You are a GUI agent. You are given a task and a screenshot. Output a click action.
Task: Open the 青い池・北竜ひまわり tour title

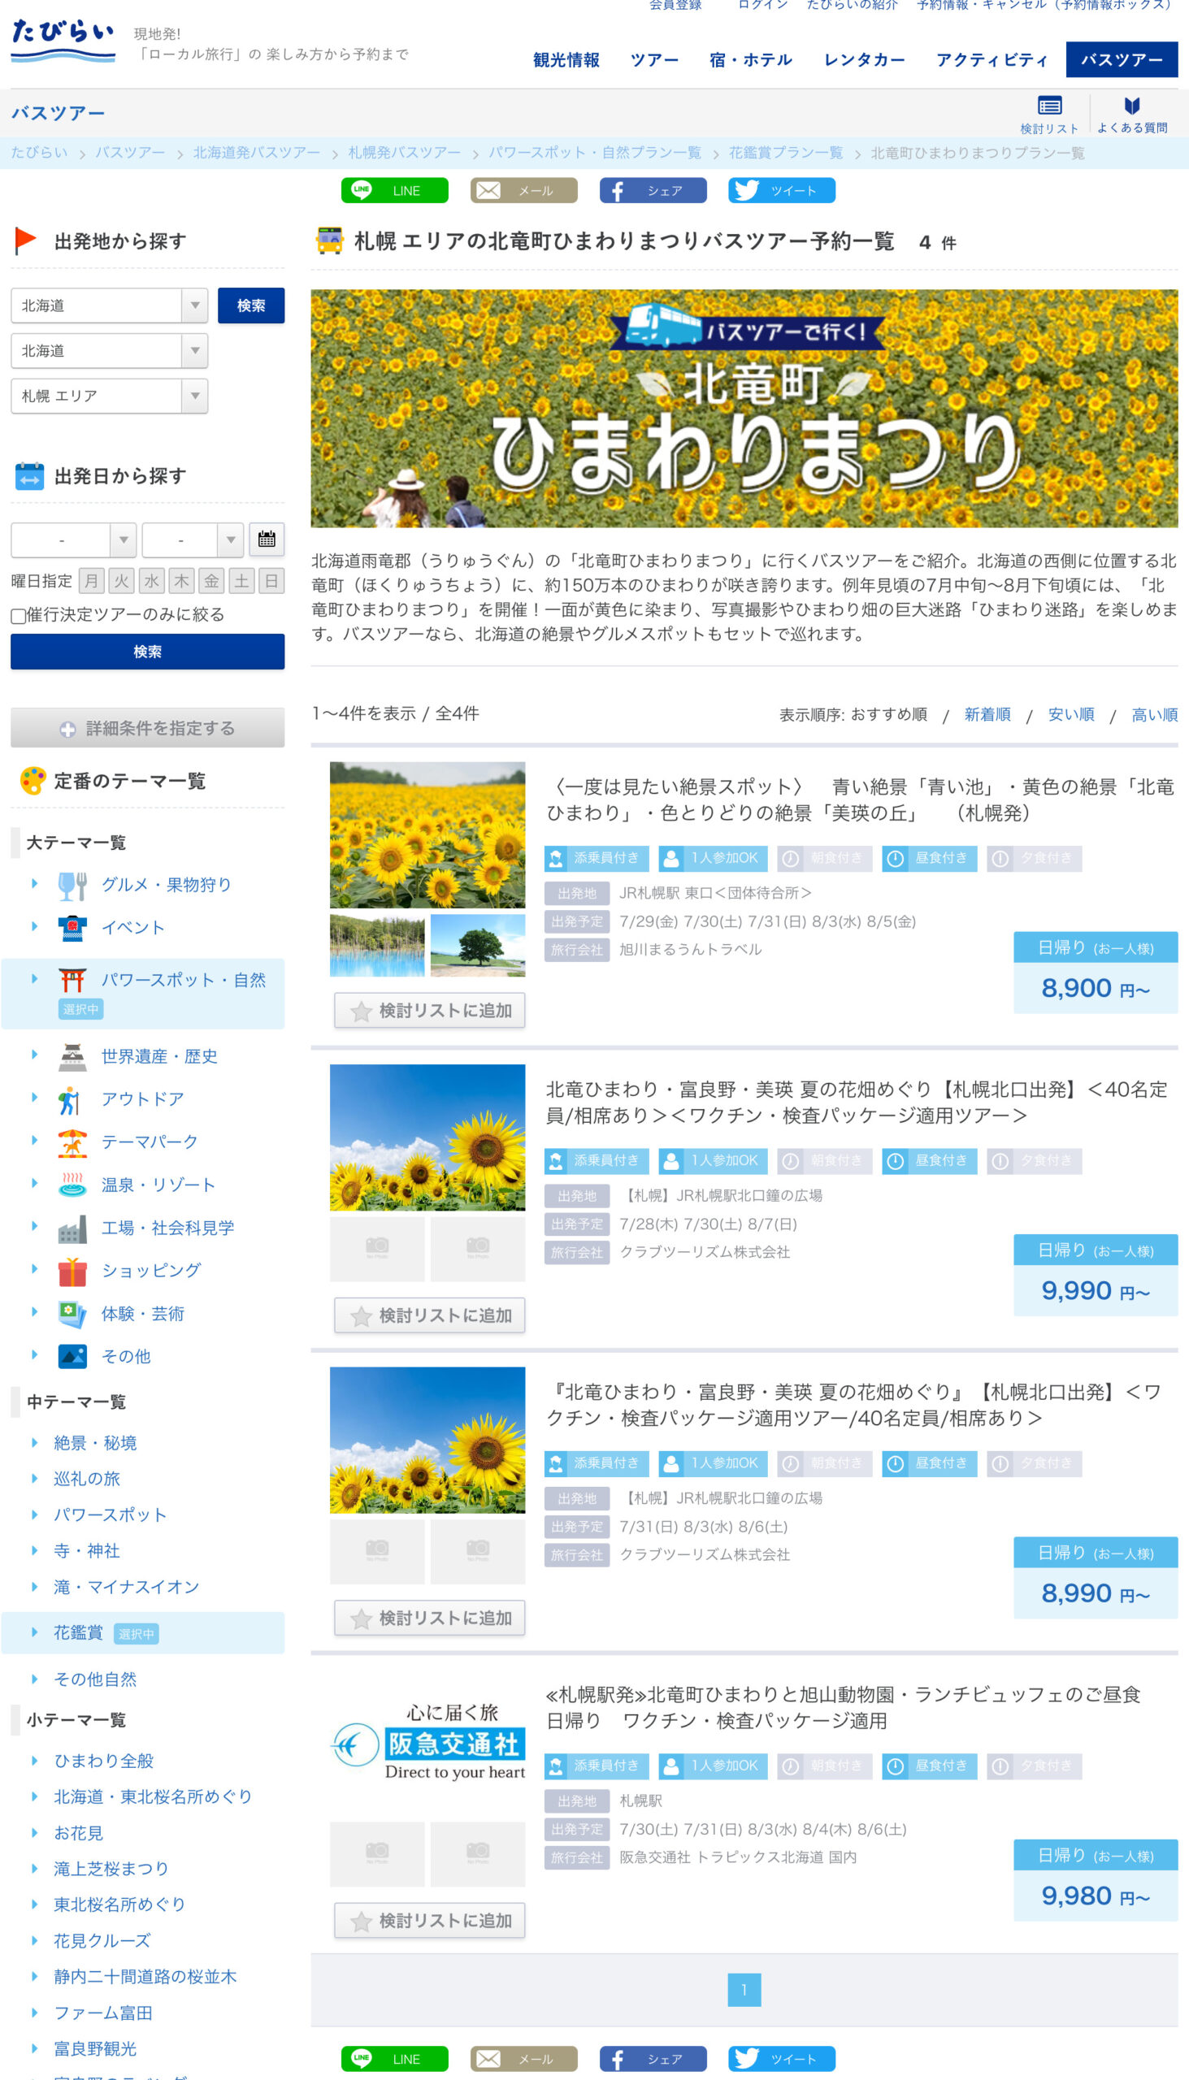[861, 800]
